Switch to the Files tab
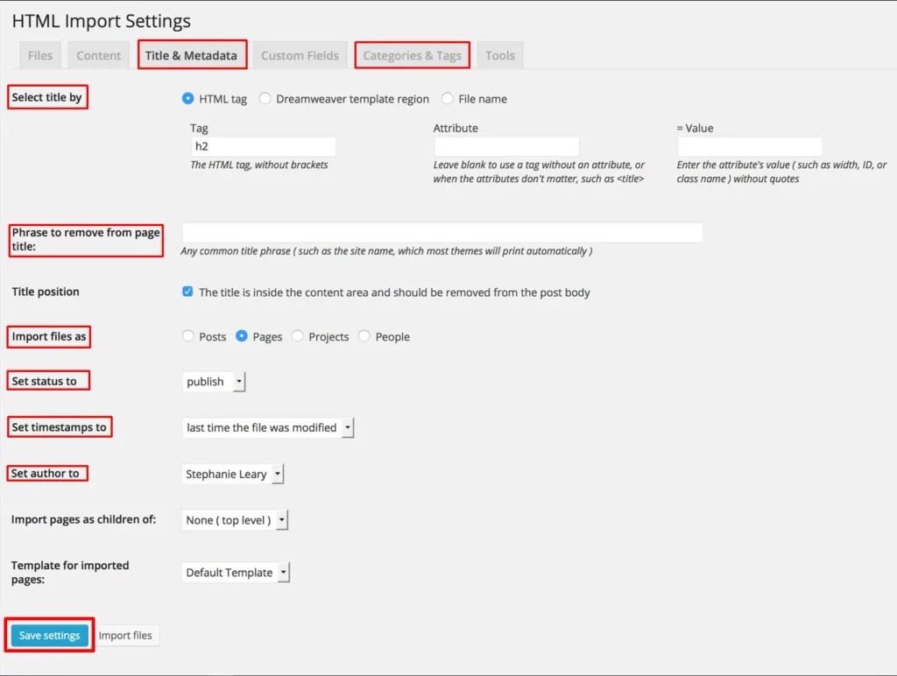This screenshot has width=897, height=676. (40, 55)
